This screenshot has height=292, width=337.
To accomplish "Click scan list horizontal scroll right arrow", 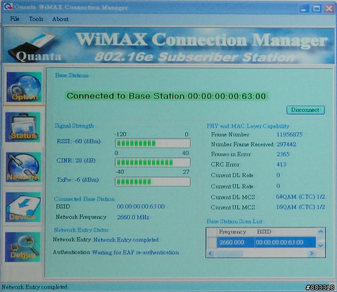I will point(311,253).
